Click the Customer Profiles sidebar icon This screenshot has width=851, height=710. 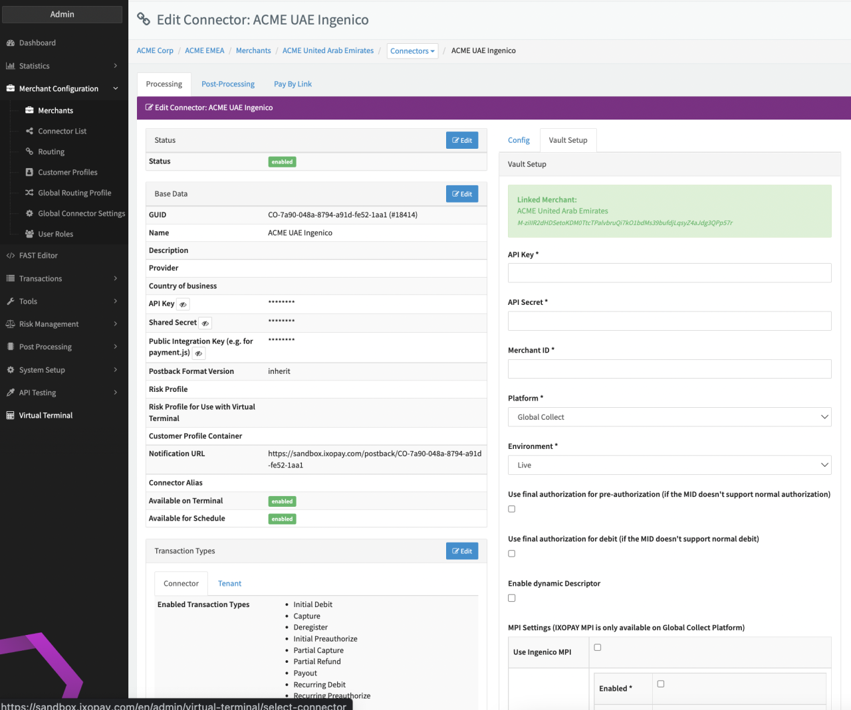pyautogui.click(x=29, y=172)
